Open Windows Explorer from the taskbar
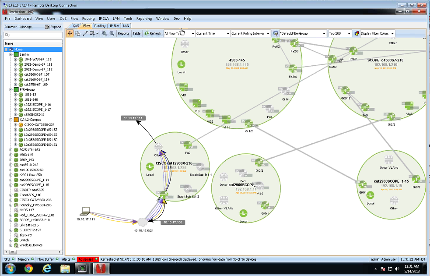This screenshot has height=276, width=430. pos(65,269)
